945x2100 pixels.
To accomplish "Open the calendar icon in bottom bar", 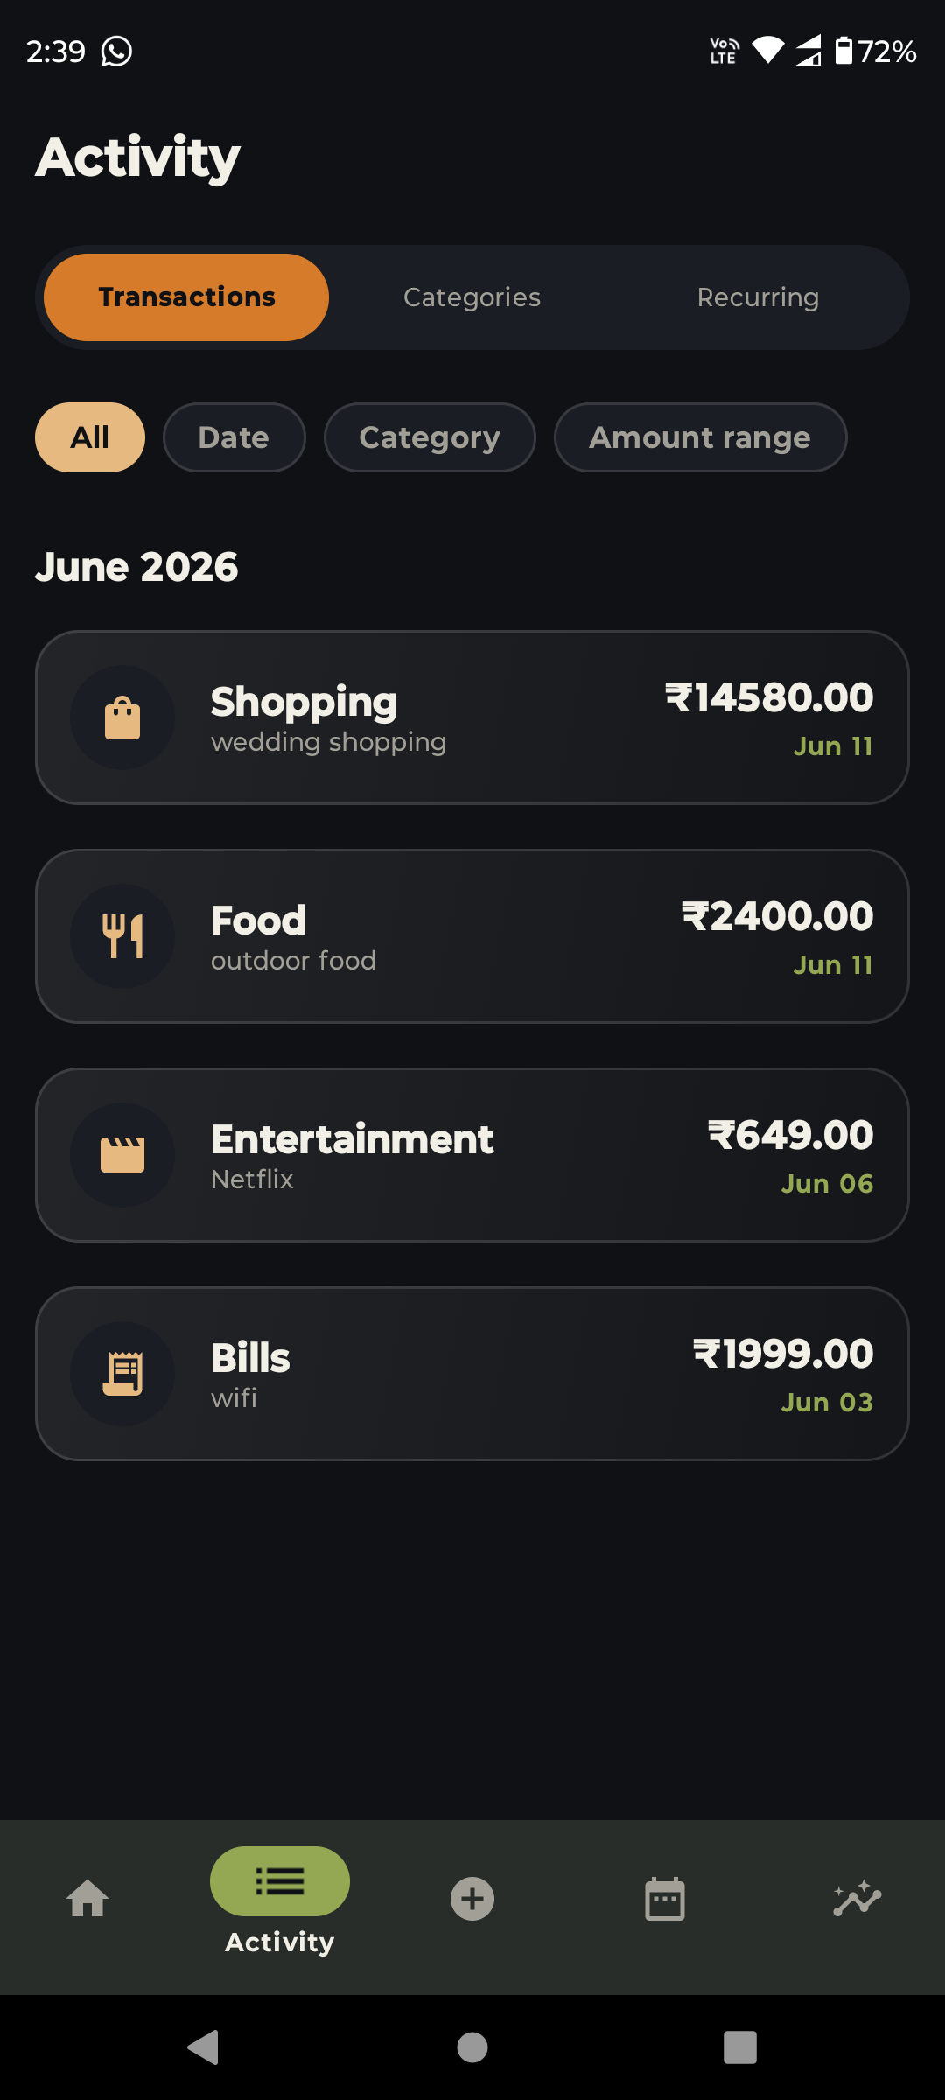I will tap(665, 1899).
